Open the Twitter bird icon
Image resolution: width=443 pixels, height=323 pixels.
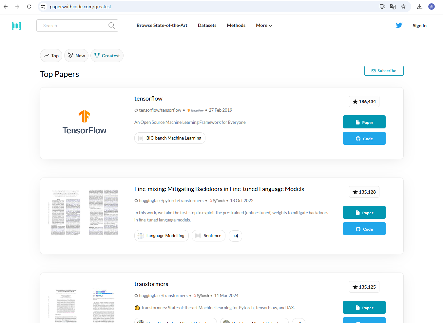pos(399,25)
